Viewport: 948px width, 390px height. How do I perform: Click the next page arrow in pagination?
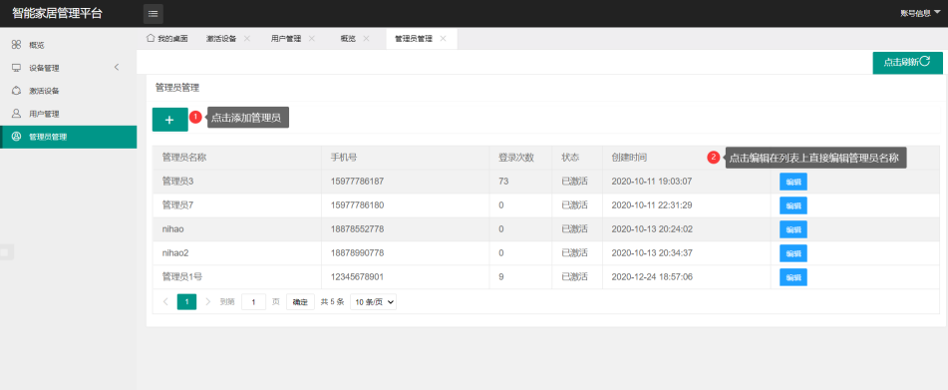[208, 301]
